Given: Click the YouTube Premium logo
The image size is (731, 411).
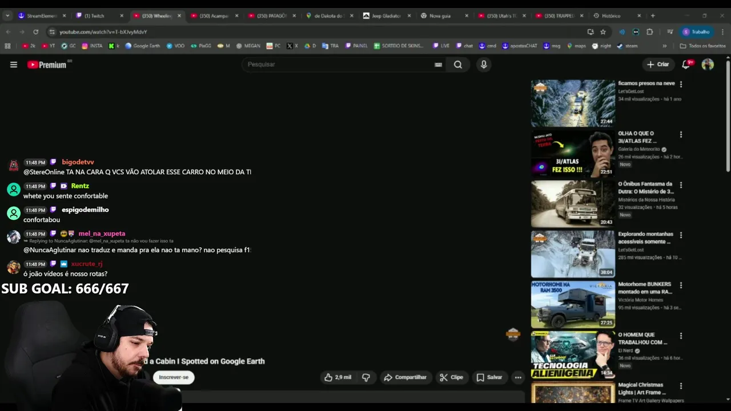Looking at the screenshot, I should pos(47,65).
